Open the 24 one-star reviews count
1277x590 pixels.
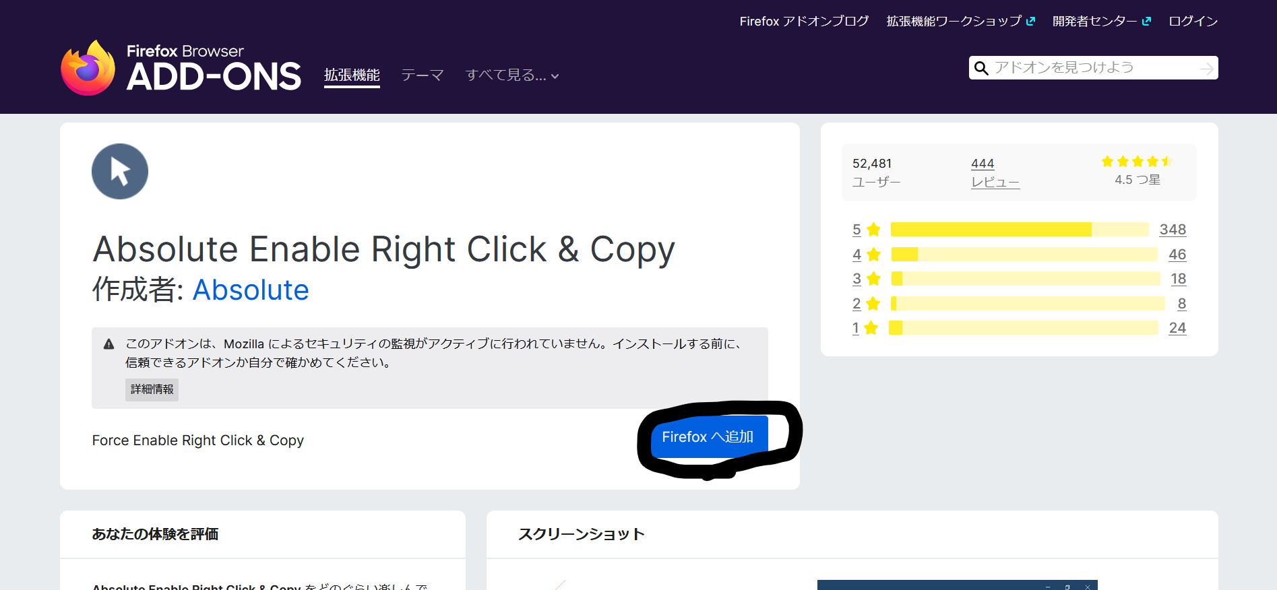click(1177, 328)
